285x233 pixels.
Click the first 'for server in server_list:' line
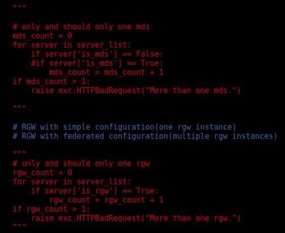tap(72, 45)
